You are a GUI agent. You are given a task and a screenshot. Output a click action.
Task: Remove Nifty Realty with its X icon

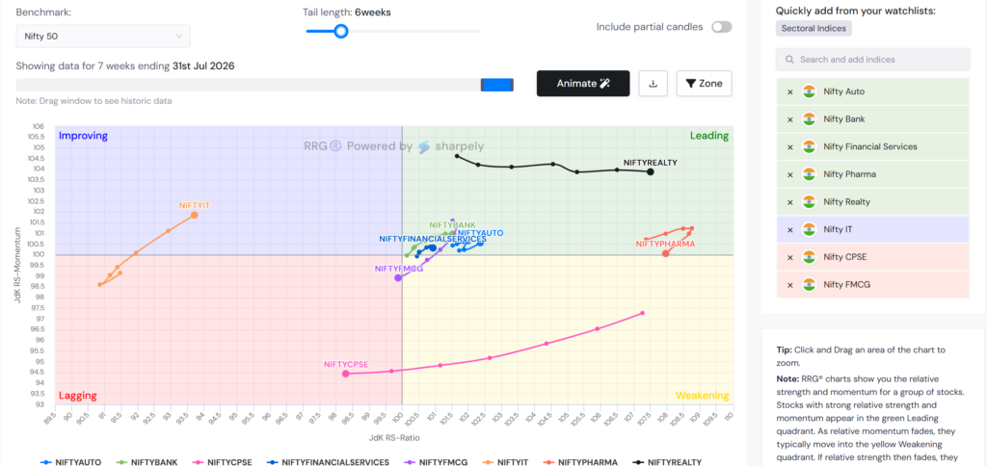coord(790,202)
